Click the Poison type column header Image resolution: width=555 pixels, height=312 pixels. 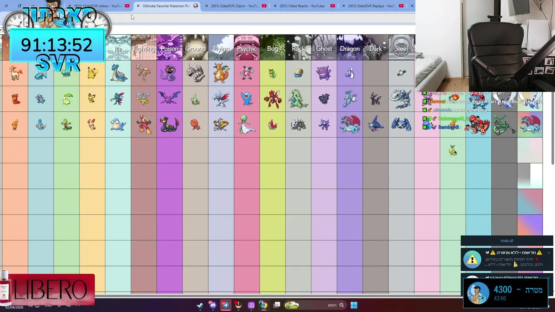click(169, 48)
